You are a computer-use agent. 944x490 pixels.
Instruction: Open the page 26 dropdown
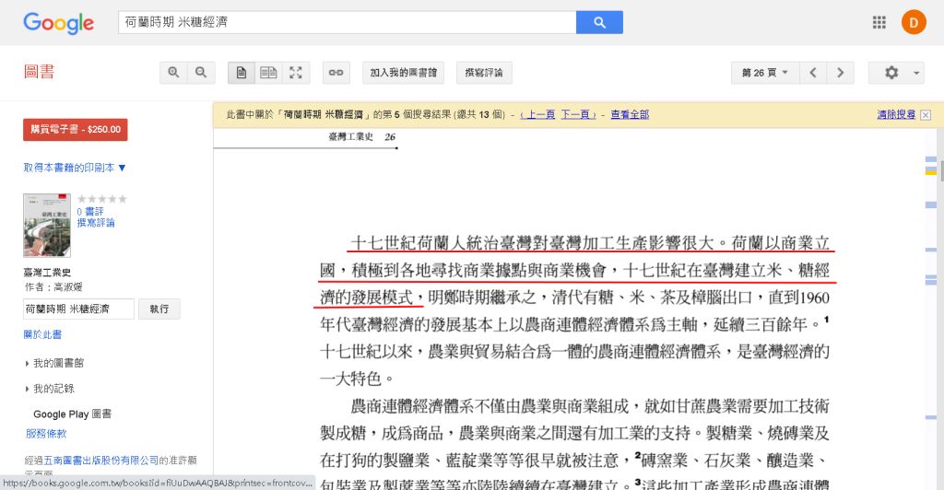click(765, 73)
